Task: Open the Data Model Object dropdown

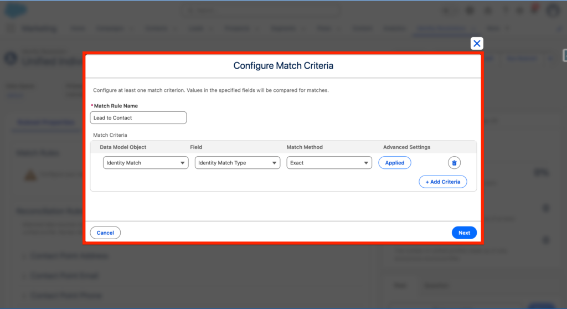Action: [x=146, y=163]
